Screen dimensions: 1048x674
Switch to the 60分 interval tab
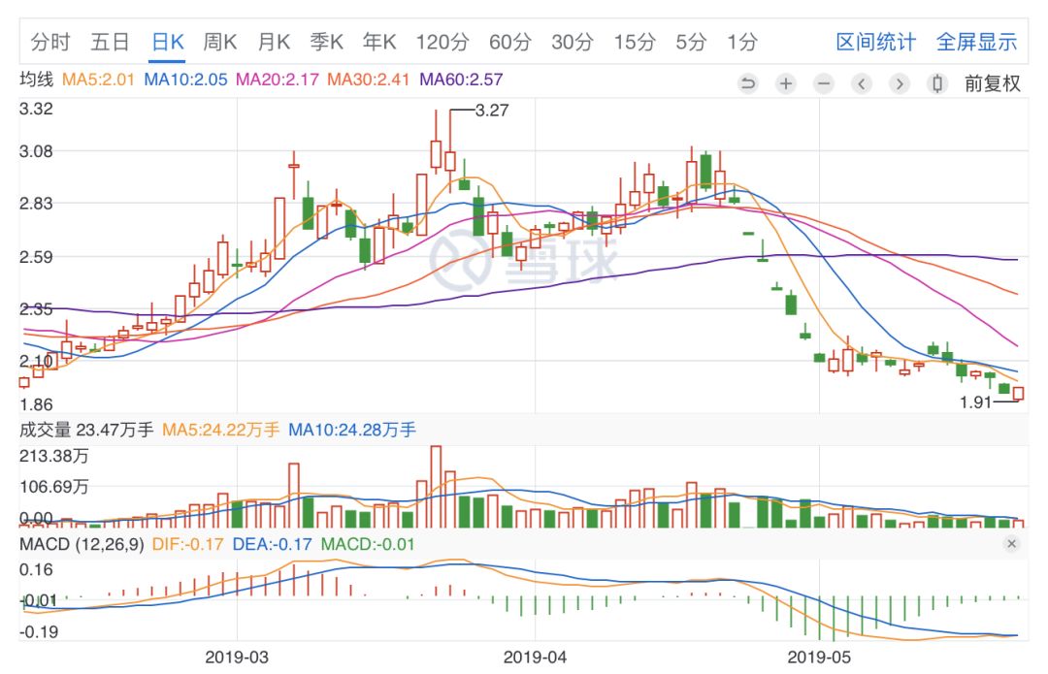tap(509, 42)
